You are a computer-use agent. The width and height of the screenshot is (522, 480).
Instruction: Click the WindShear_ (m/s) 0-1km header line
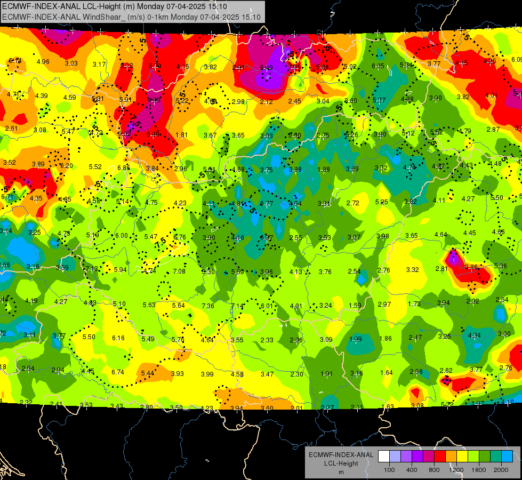(x=131, y=17)
